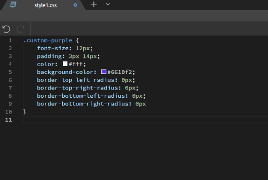Click the #fff hex value
268x180 pixels.
[76, 64]
